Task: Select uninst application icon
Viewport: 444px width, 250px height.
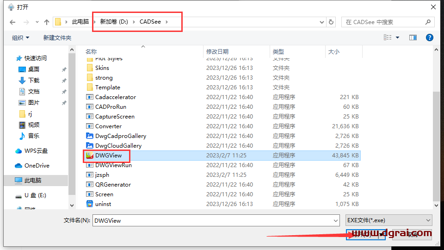Action: [x=90, y=204]
